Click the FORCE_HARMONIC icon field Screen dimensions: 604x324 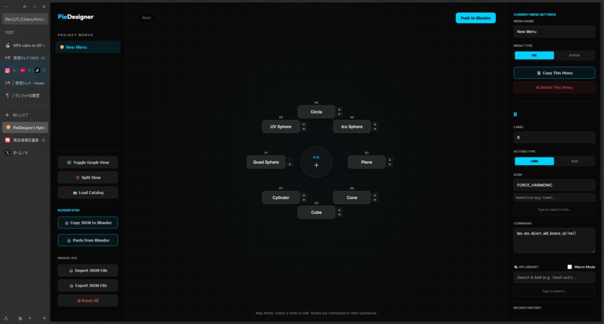[x=554, y=185]
